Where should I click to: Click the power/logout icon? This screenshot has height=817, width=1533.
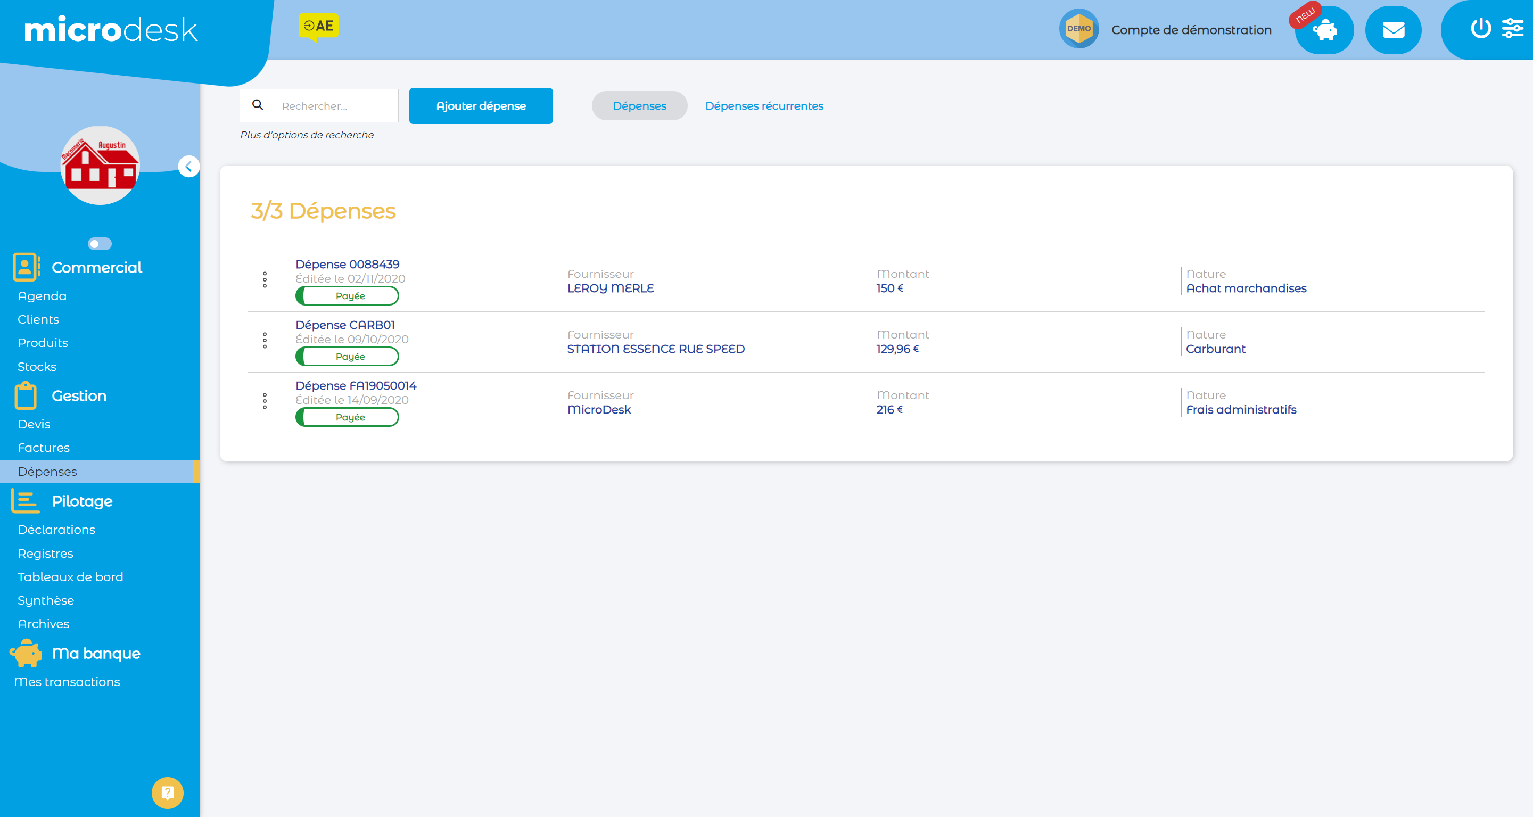pyautogui.click(x=1481, y=29)
